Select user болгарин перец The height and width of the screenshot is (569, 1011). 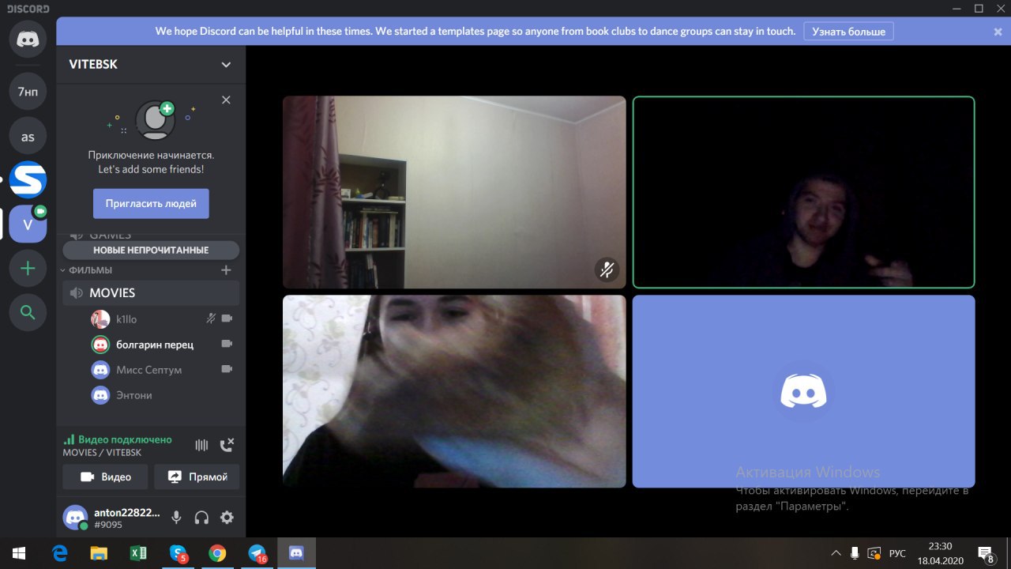point(155,345)
